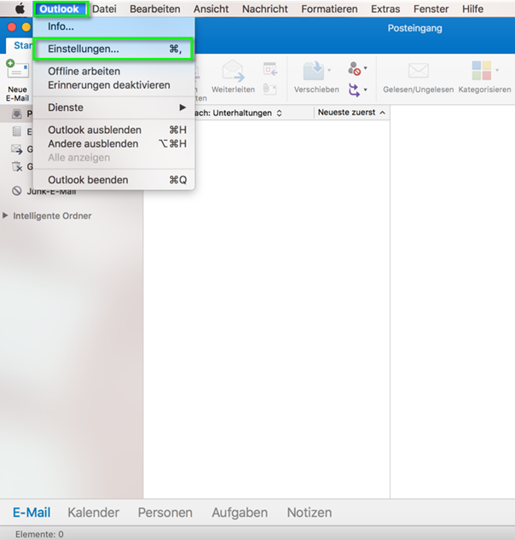This screenshot has width=515, height=540.
Task: Choose Einstellungen… in Outlook menu
Action: (114, 49)
